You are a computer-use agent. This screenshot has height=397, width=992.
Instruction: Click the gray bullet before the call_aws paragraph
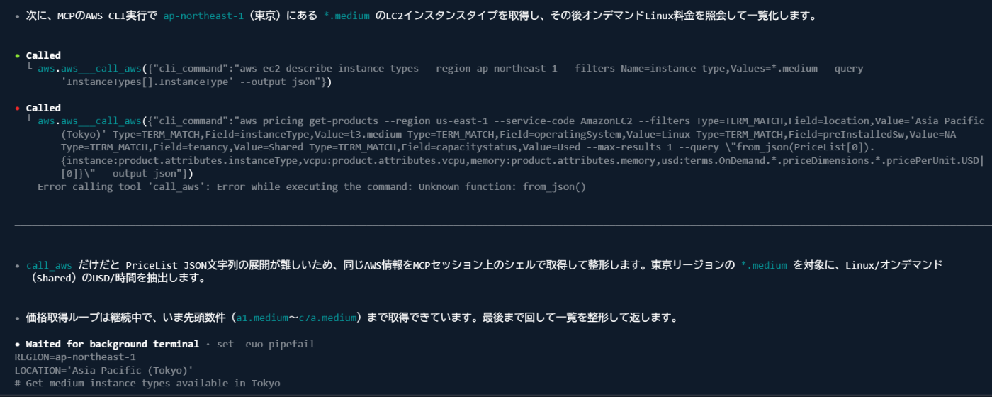(x=18, y=265)
